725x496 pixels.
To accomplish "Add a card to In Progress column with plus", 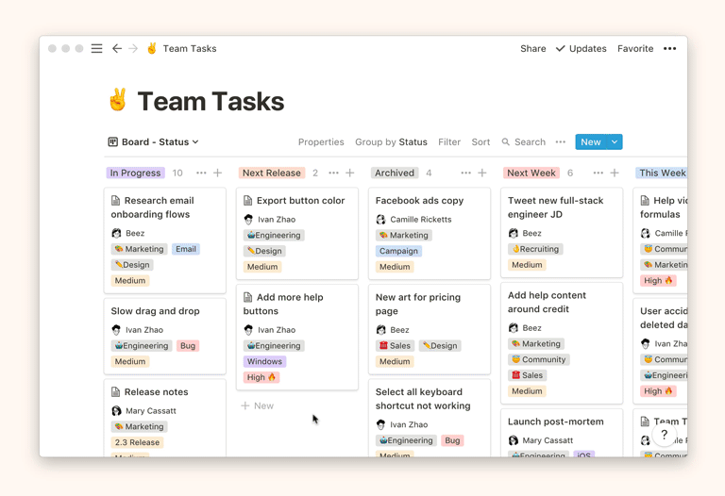I will click(x=218, y=173).
